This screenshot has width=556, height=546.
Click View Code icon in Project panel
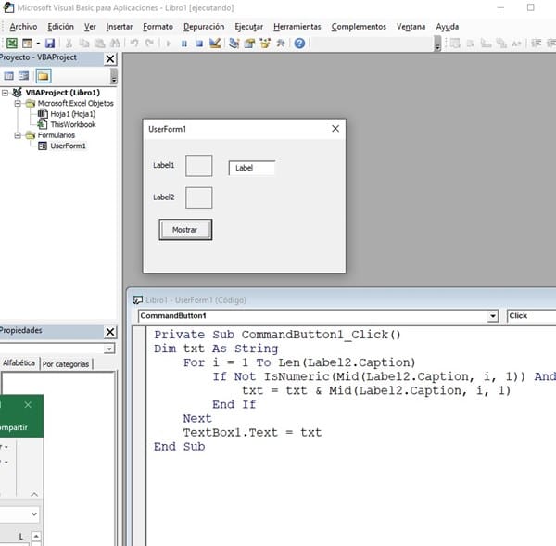click(x=8, y=76)
